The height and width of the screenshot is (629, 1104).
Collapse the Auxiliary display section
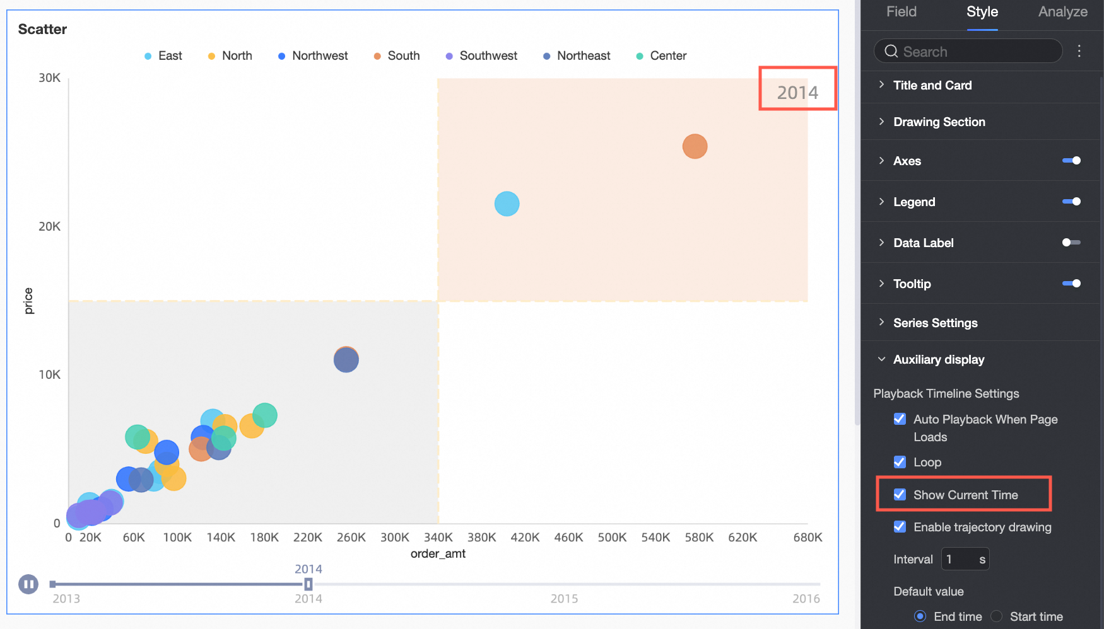click(881, 359)
